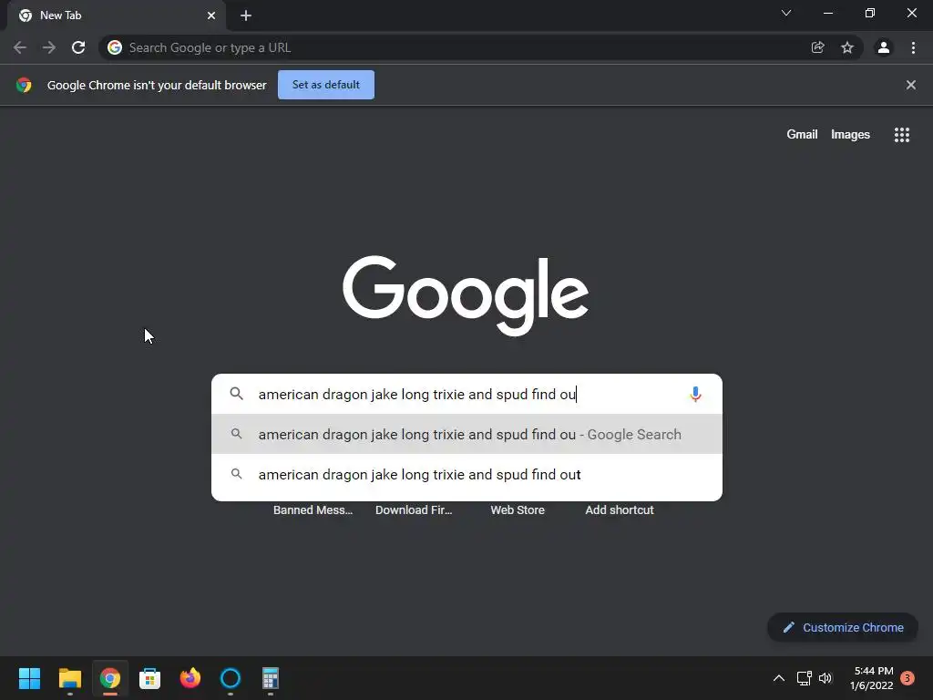933x700 pixels.
Task: Open the blue circle Cortana taskbar icon
Action: click(231, 678)
